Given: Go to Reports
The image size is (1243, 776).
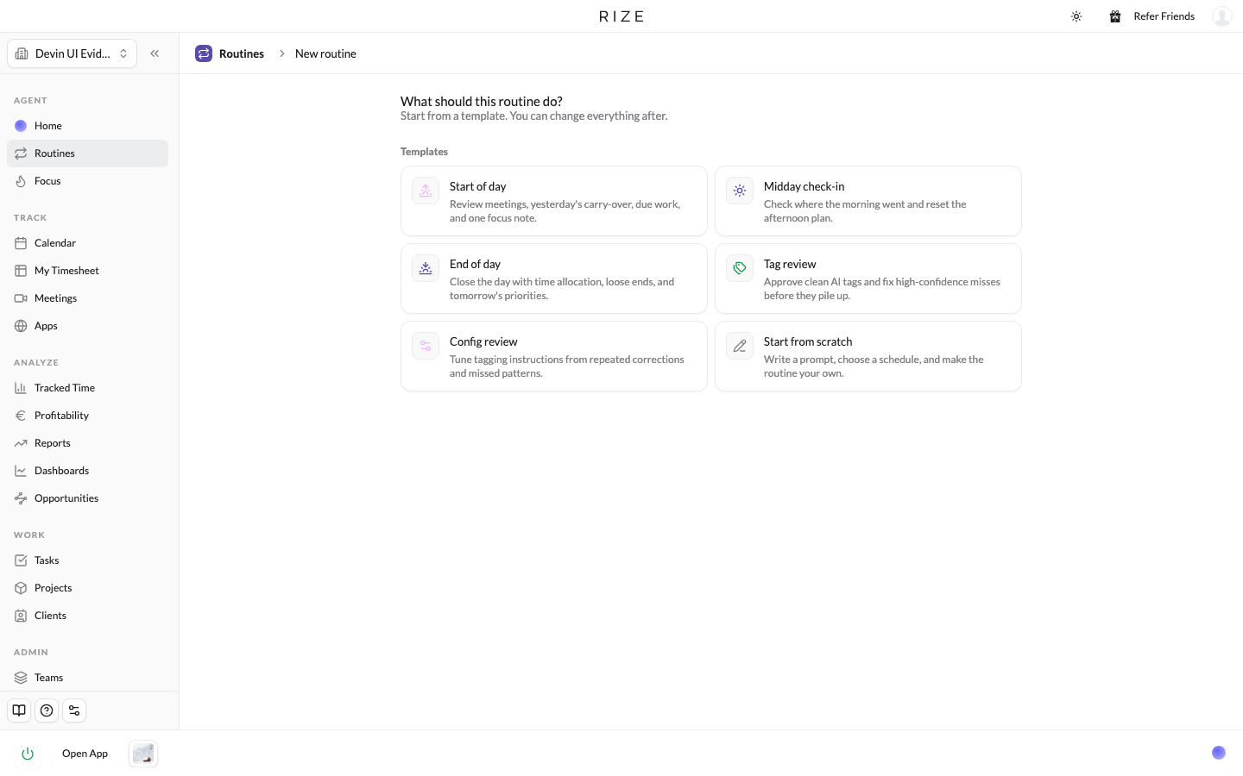Looking at the screenshot, I should click(88, 443).
